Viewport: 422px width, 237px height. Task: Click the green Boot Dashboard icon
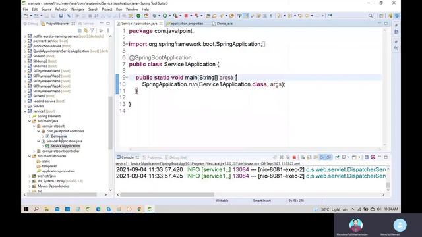point(138,16)
